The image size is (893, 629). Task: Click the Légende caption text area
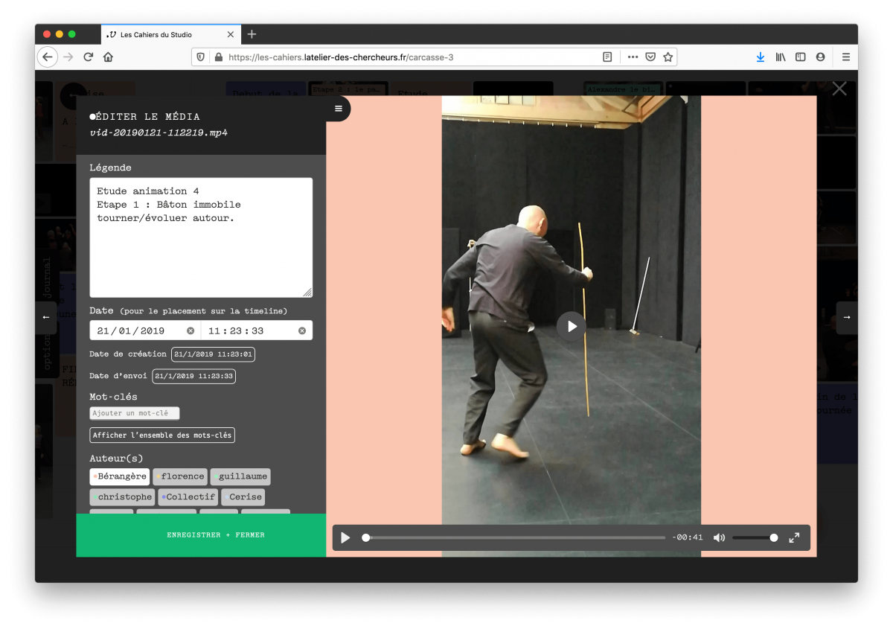(x=201, y=237)
